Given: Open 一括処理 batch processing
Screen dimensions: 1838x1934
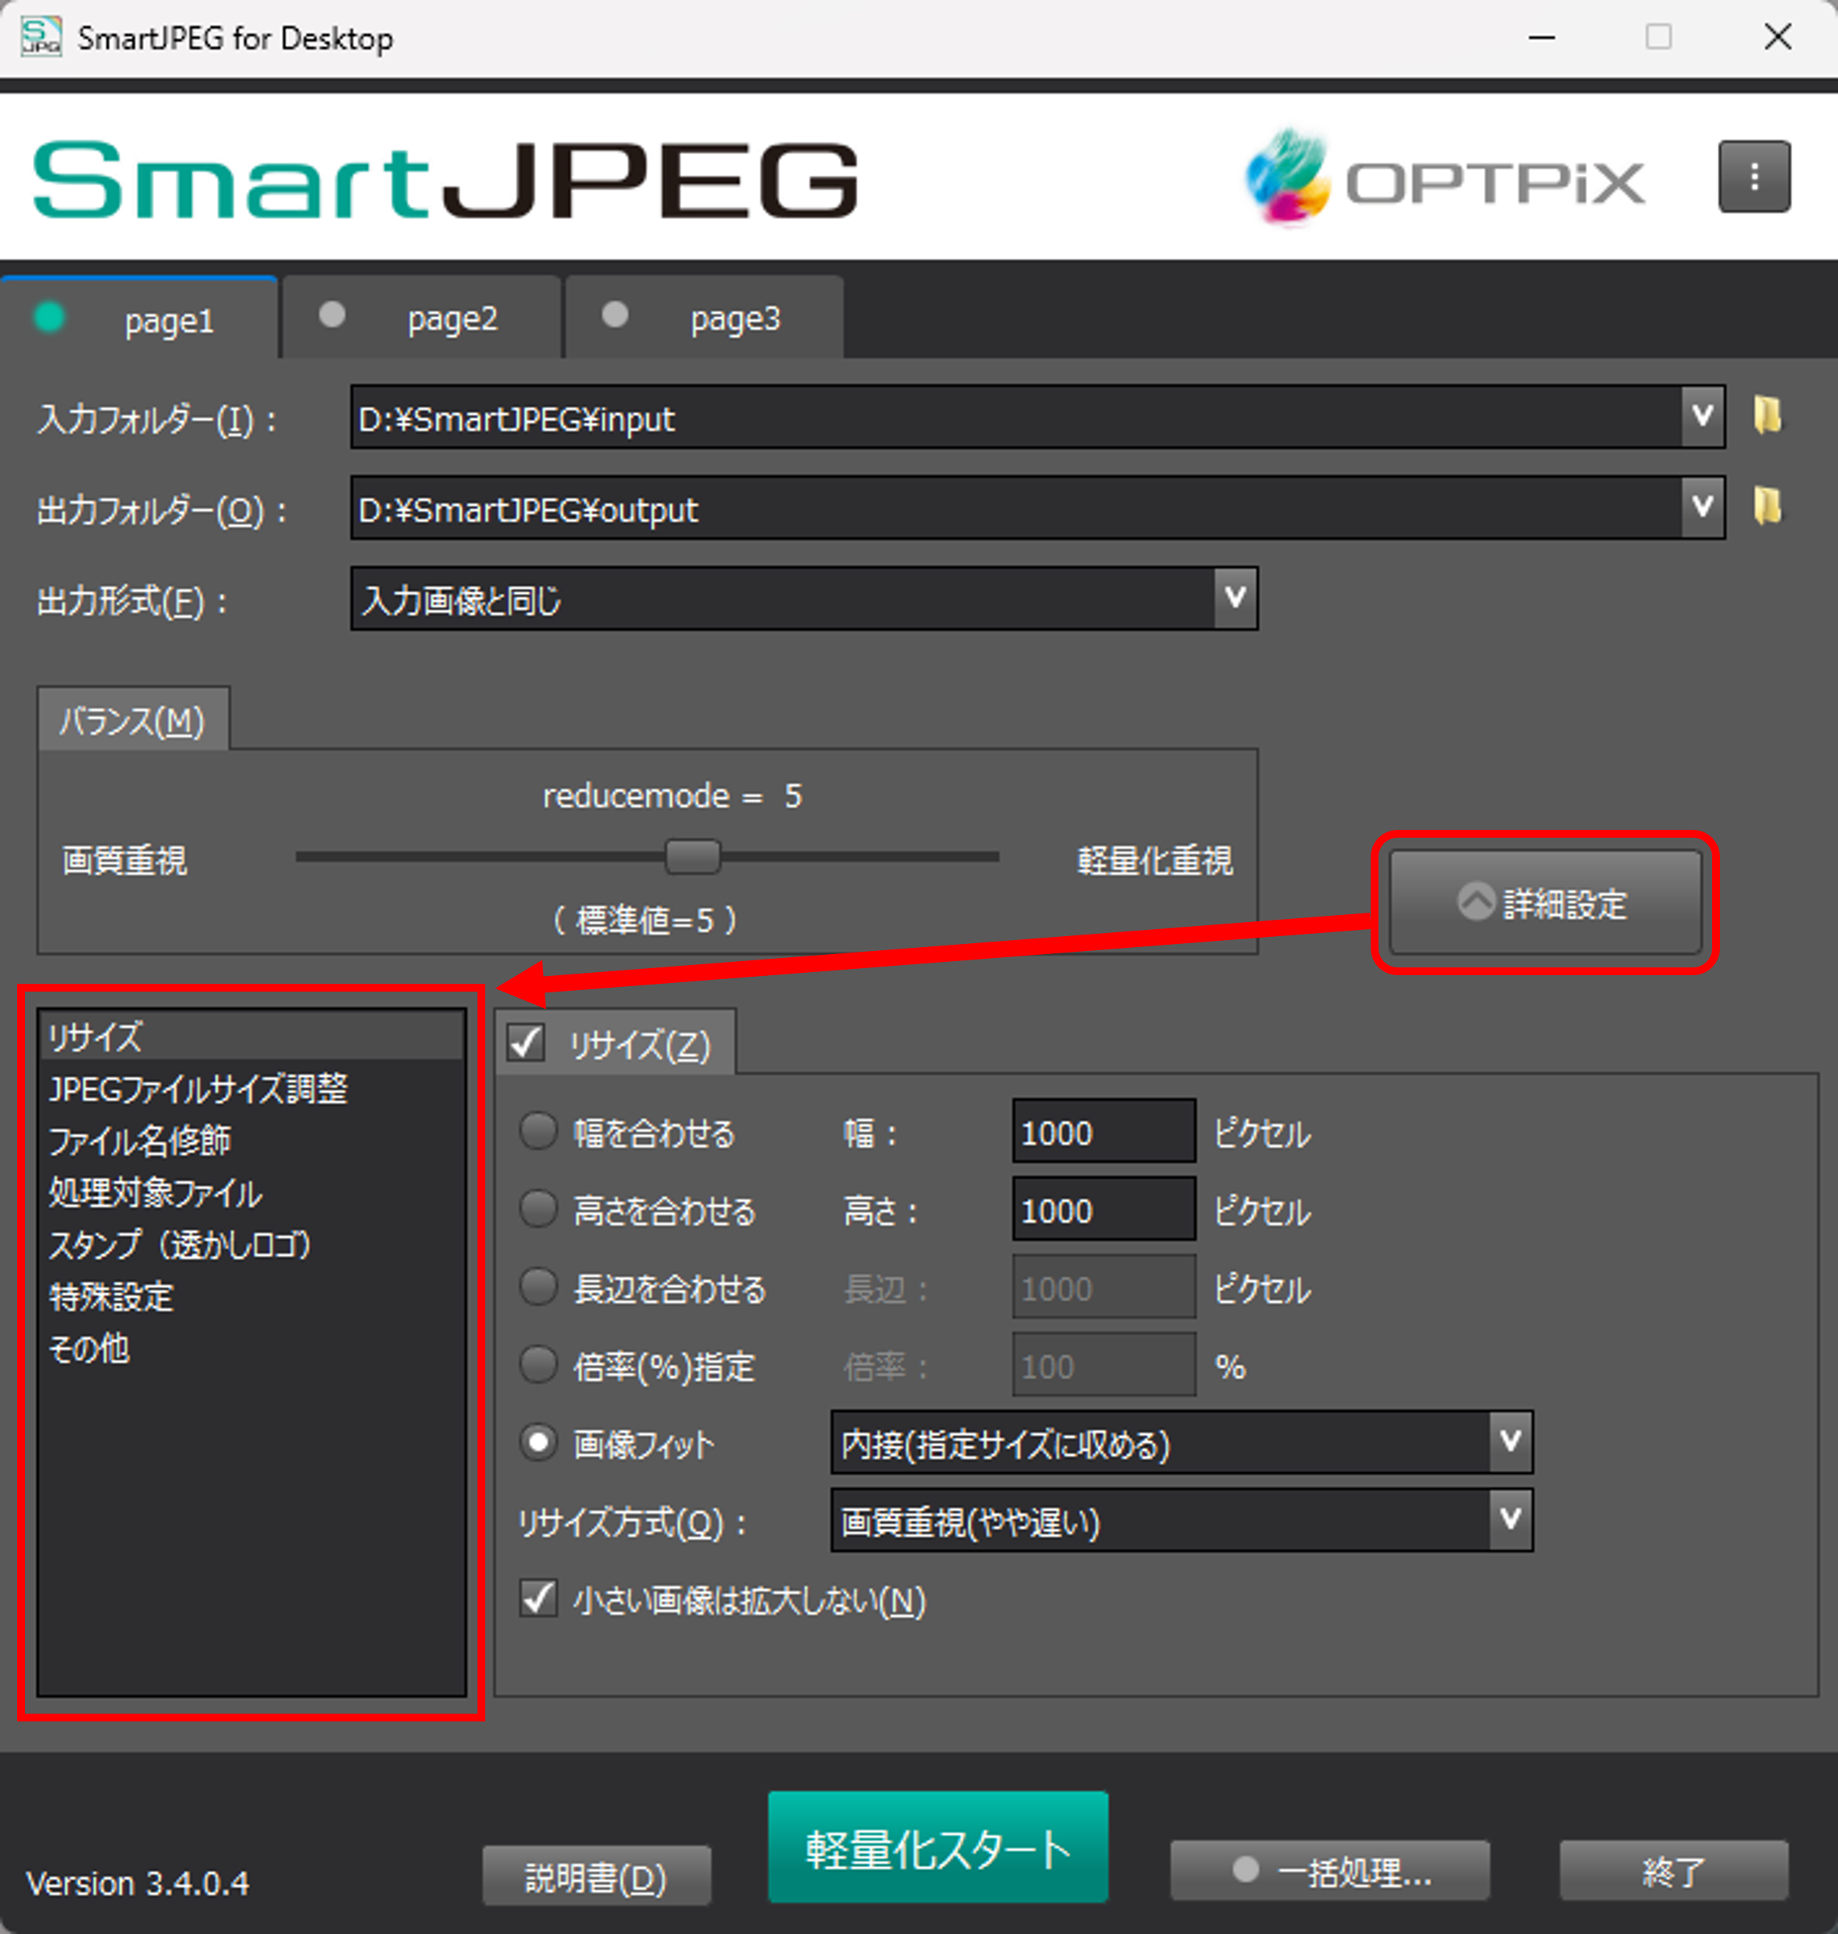Looking at the screenshot, I should (x=1329, y=1871).
